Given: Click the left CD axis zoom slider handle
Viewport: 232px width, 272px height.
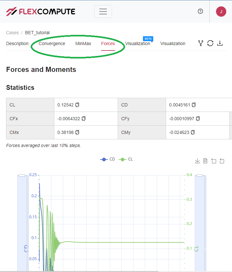Looking at the screenshot, I should (x=22, y=175).
